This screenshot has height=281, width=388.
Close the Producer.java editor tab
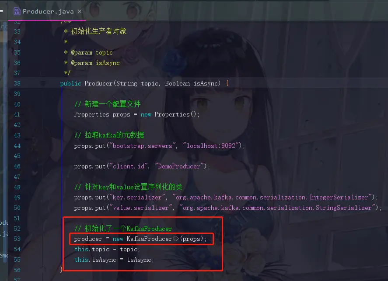[80, 11]
